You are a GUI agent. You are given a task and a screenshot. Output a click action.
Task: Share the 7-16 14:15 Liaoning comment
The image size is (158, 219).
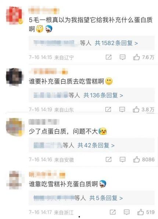[109, 57]
